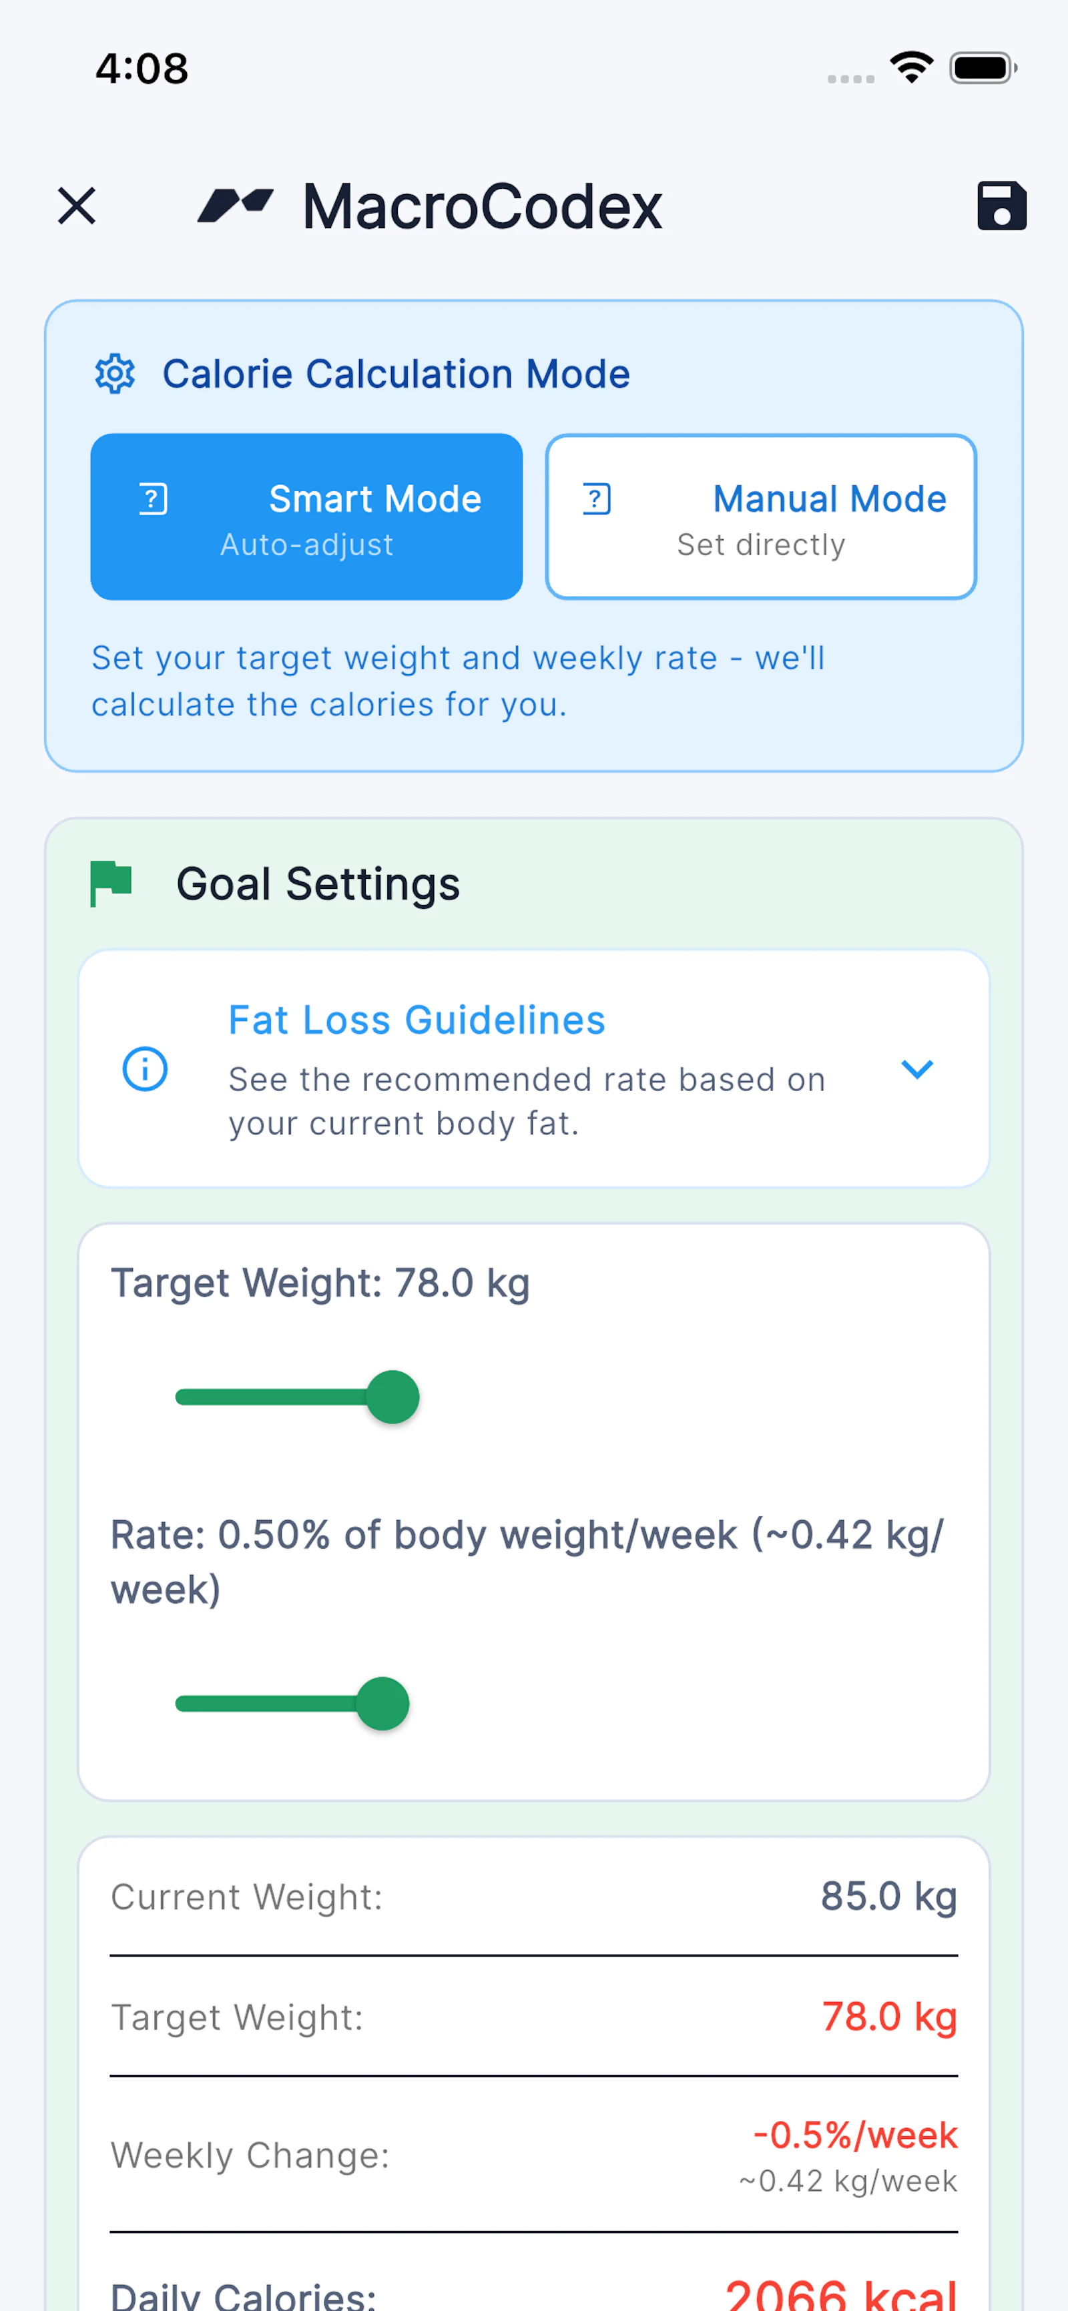Viewport: 1068px width, 2311px height.
Task: Click the Current Weight 85.0 kg row
Action: (534, 1897)
